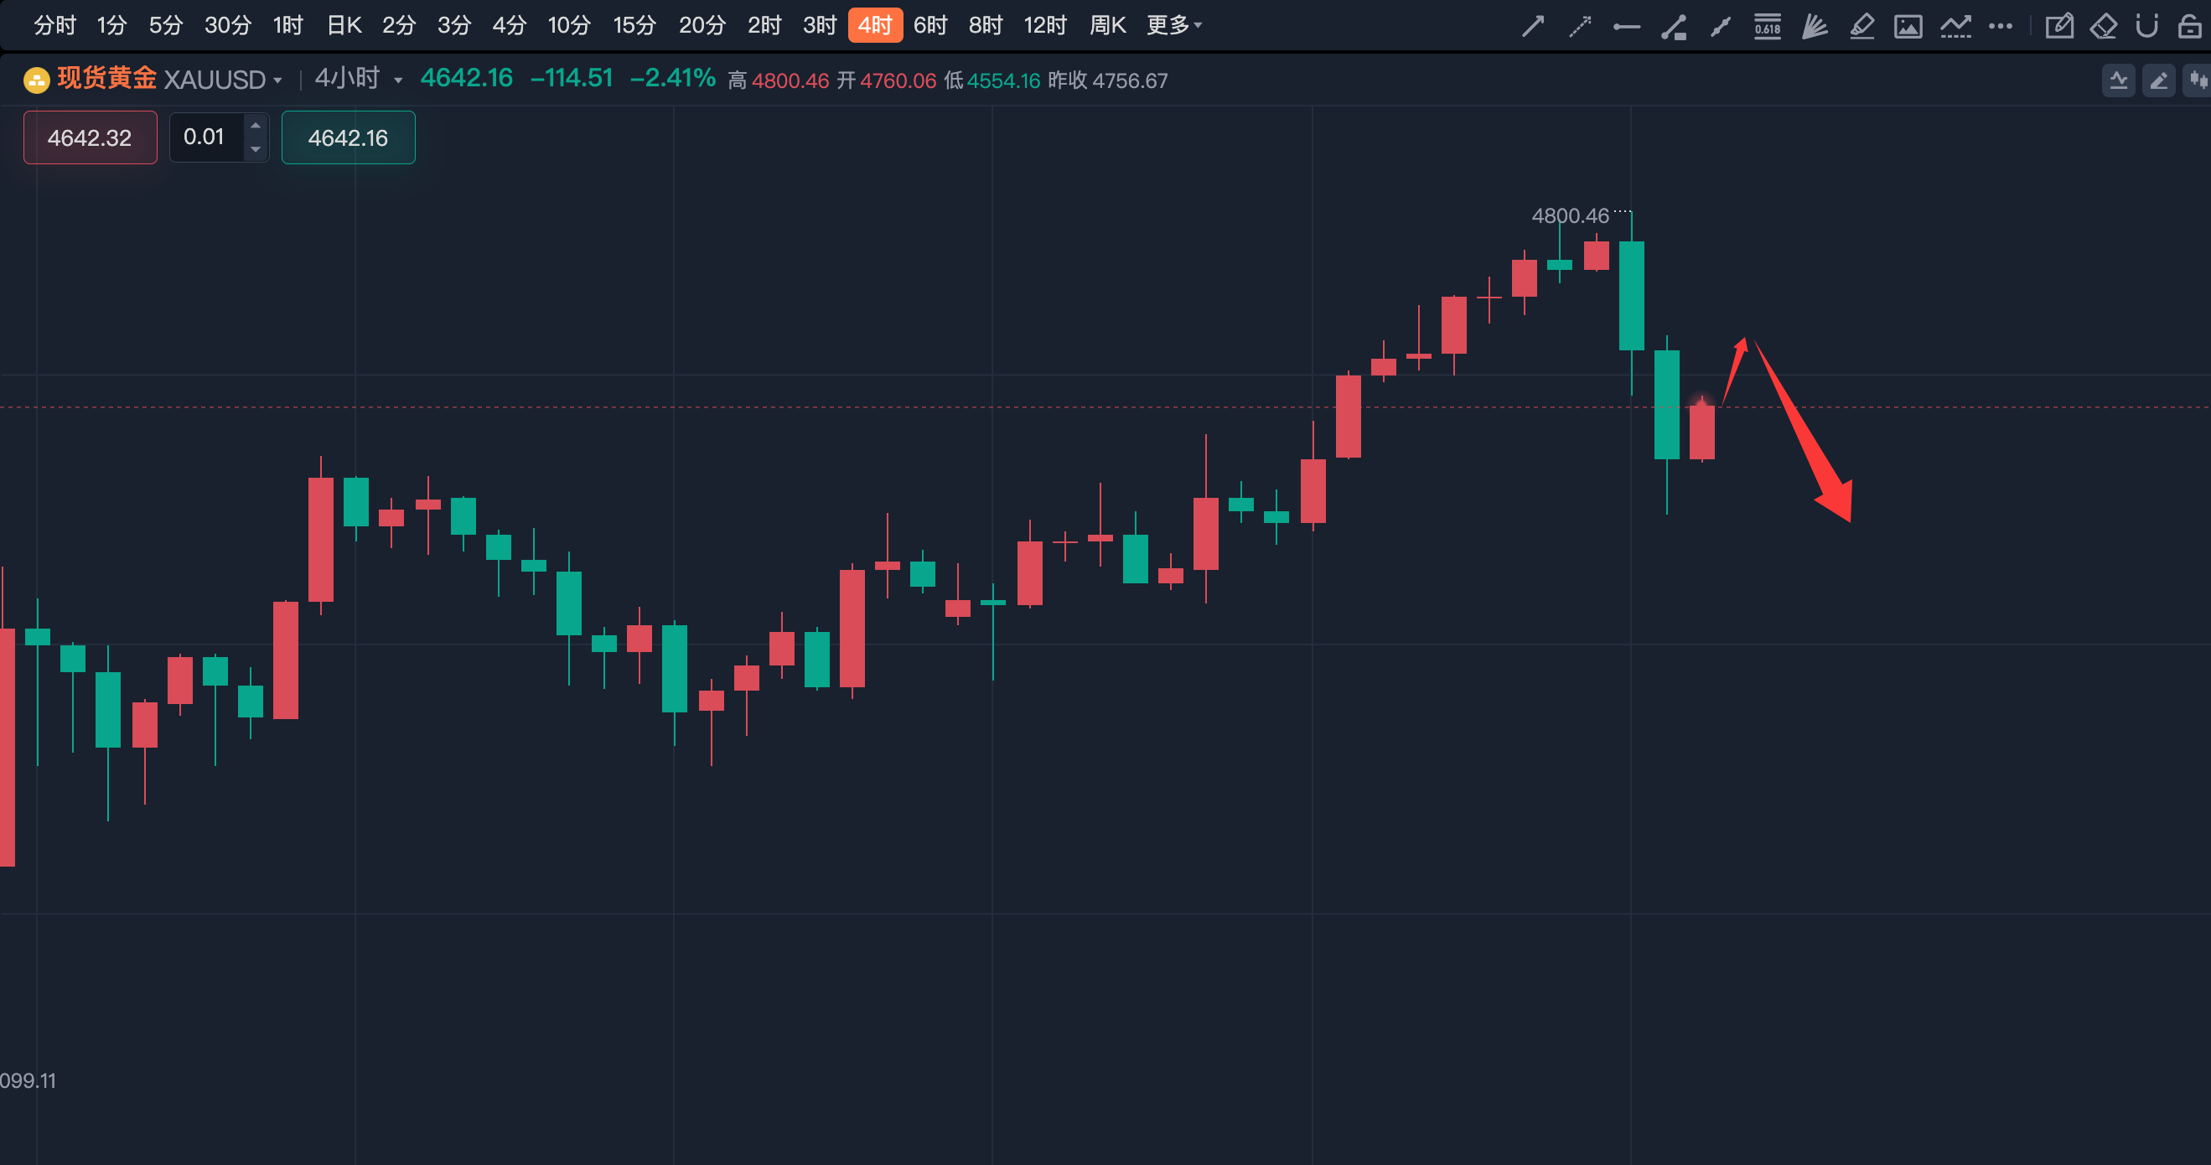Open the 4小时 interval dropdown
The height and width of the screenshot is (1165, 2211).
point(397,80)
